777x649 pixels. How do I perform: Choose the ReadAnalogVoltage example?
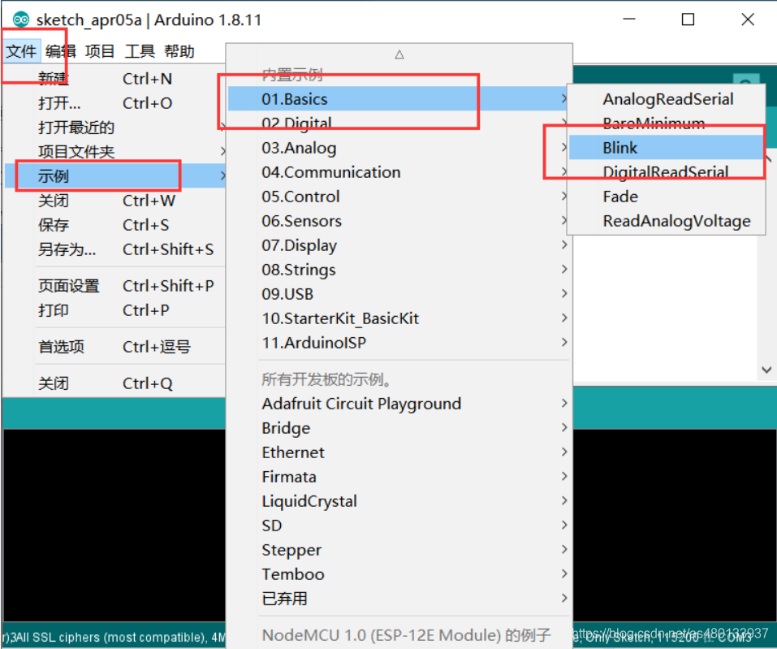tap(676, 221)
